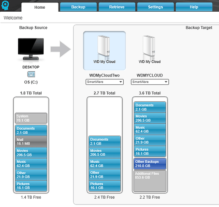The height and width of the screenshot is (207, 219).
Task: Click Pictures 16.1 GB on source drive
Action: (31, 186)
